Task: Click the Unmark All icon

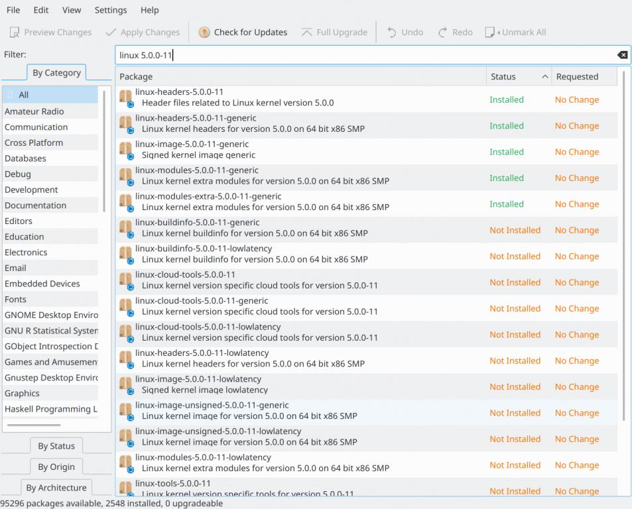Action: click(x=491, y=32)
